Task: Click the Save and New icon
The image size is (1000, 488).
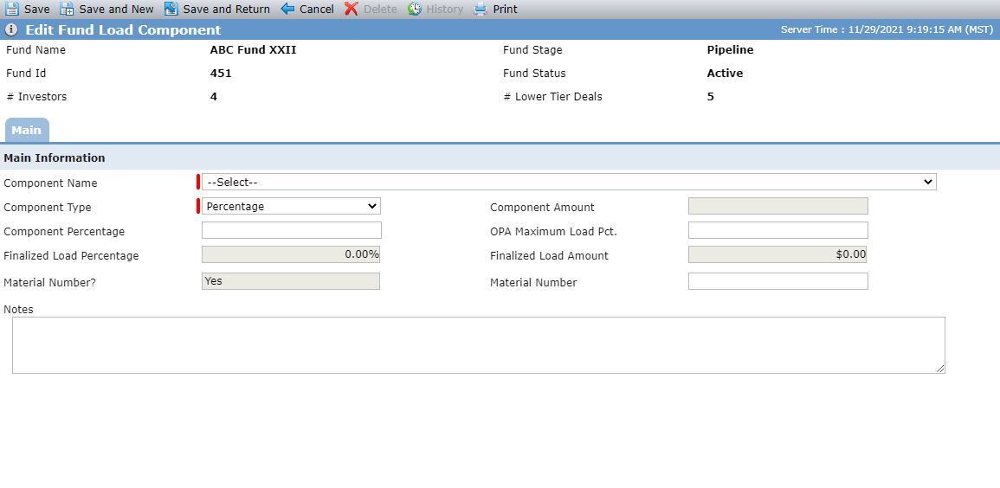Action: 67,9
